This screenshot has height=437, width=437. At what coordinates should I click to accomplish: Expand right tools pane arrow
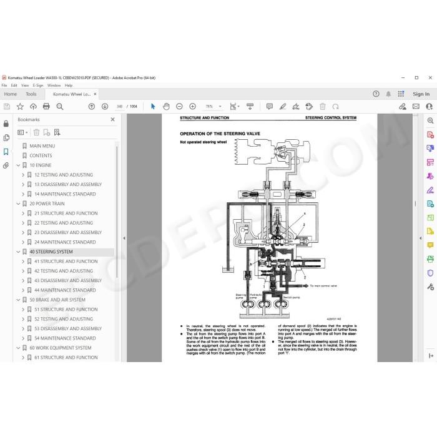point(421,238)
